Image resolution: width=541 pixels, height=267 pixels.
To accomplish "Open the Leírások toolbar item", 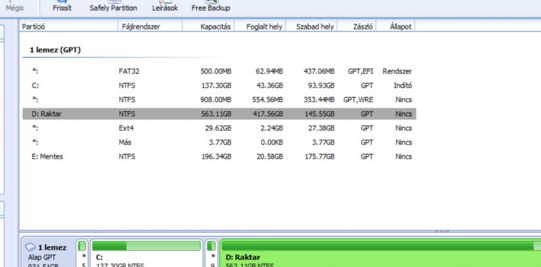I will point(165,6).
